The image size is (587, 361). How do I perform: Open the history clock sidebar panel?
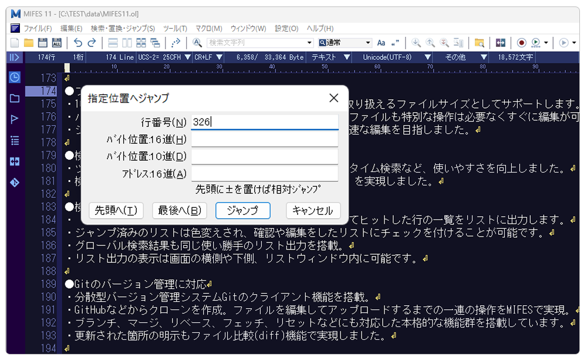[x=15, y=77]
